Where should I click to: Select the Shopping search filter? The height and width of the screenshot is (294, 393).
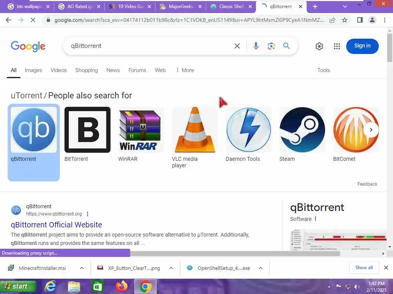tap(86, 70)
